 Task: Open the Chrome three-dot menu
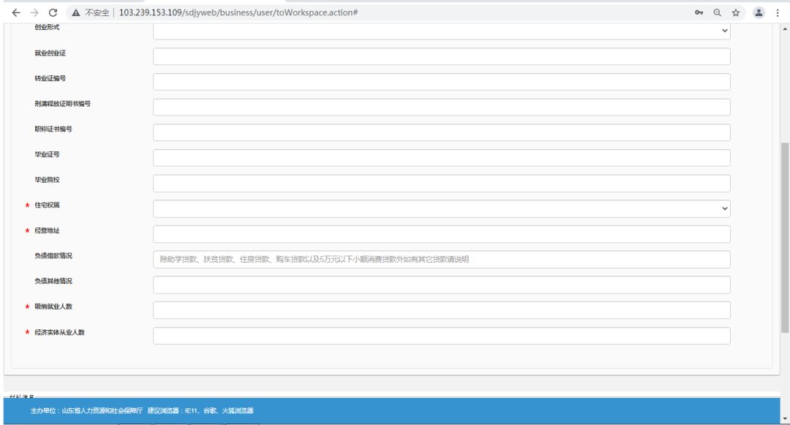click(x=778, y=12)
